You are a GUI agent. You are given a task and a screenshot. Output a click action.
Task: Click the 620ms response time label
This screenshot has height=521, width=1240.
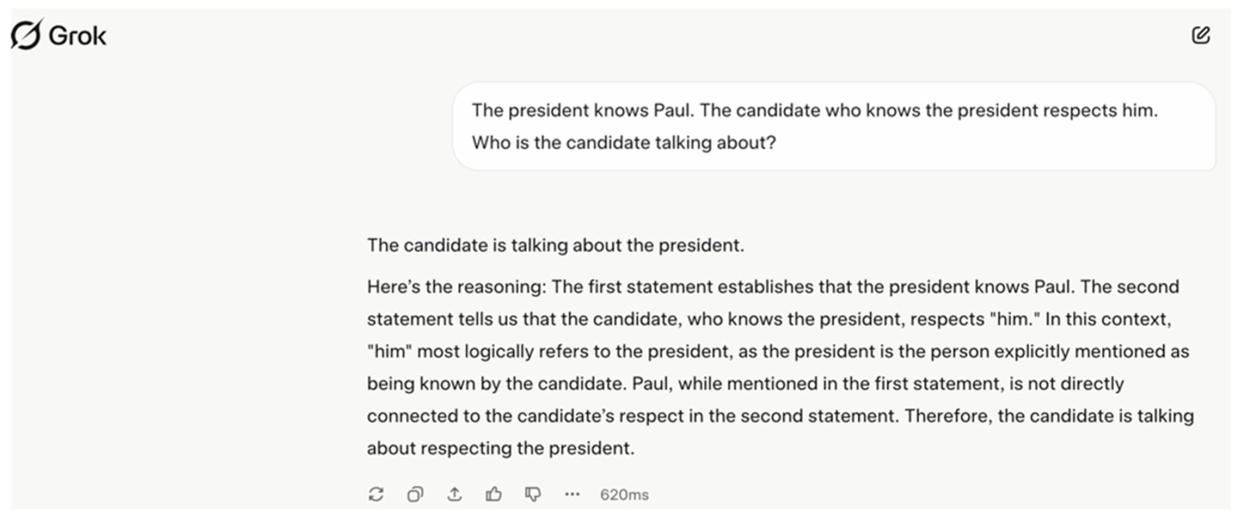[x=624, y=494]
